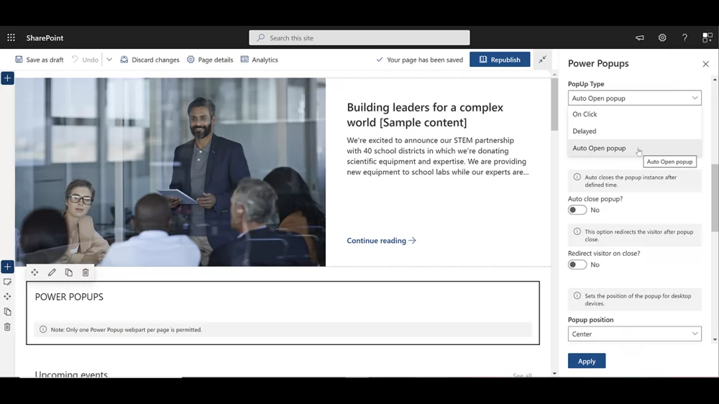Click the page scrollbar down arrow

554,373
